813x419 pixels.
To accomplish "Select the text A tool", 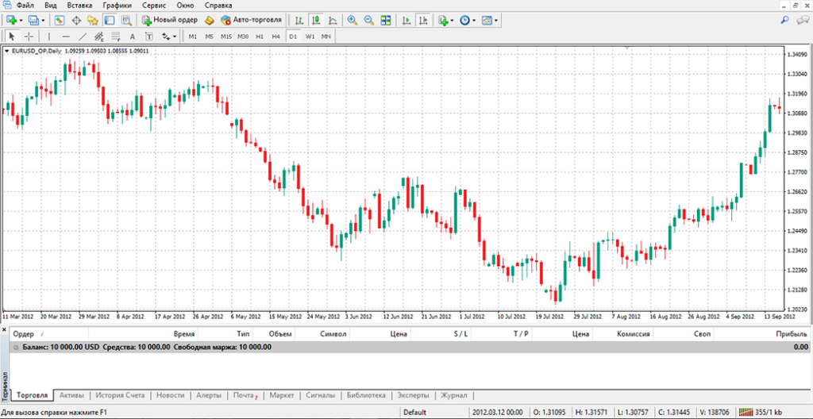I will pyautogui.click(x=133, y=37).
